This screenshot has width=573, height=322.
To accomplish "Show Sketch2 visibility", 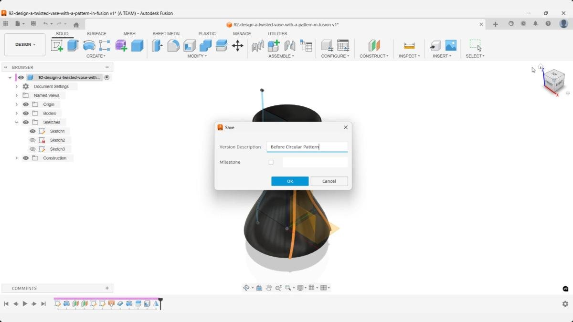I will [32, 140].
